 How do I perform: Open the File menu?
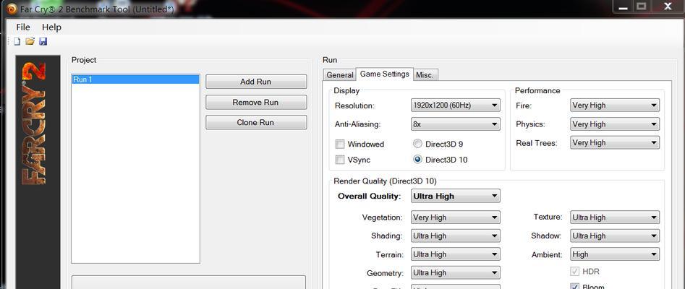pyautogui.click(x=23, y=27)
